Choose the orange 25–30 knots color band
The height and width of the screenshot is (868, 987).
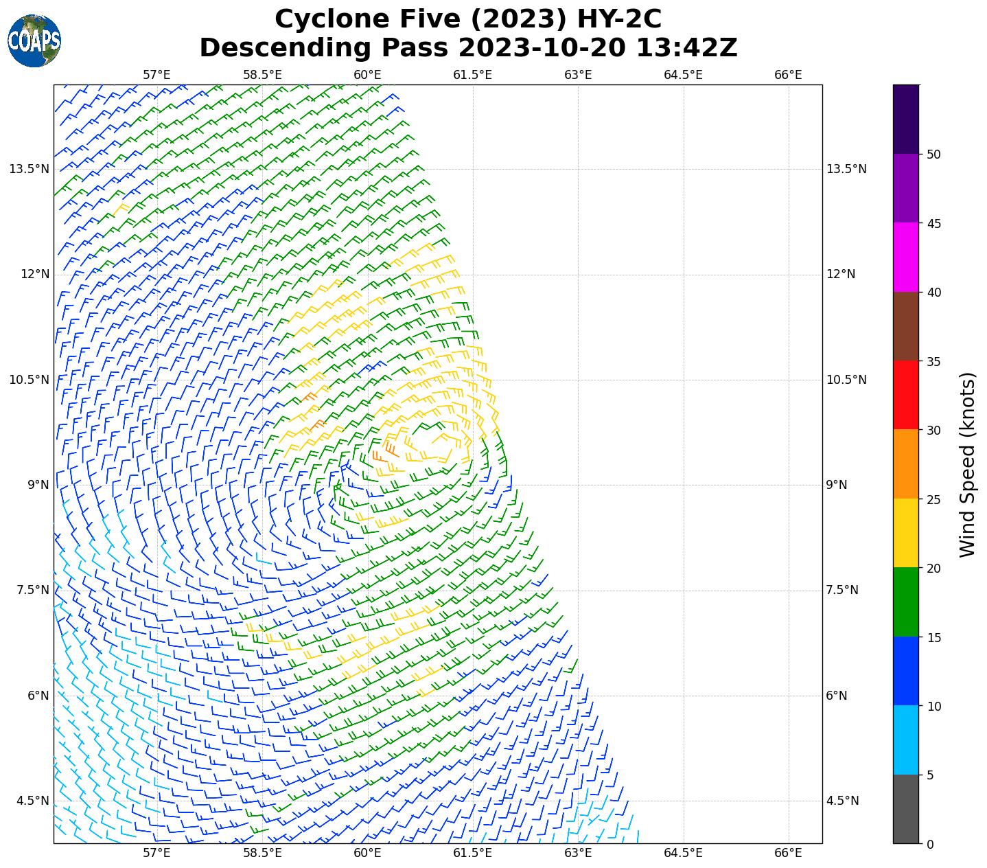pos(906,464)
